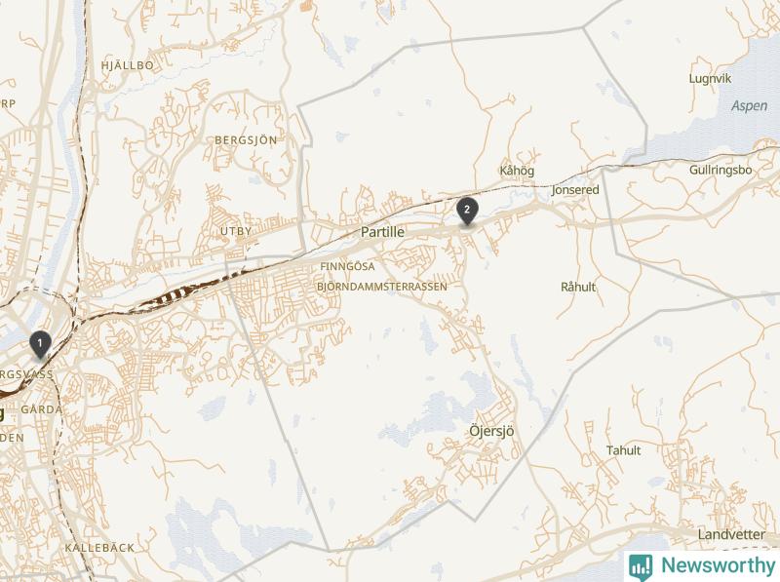
Task: Open the Newsworthy logo link
Action: click(702, 566)
